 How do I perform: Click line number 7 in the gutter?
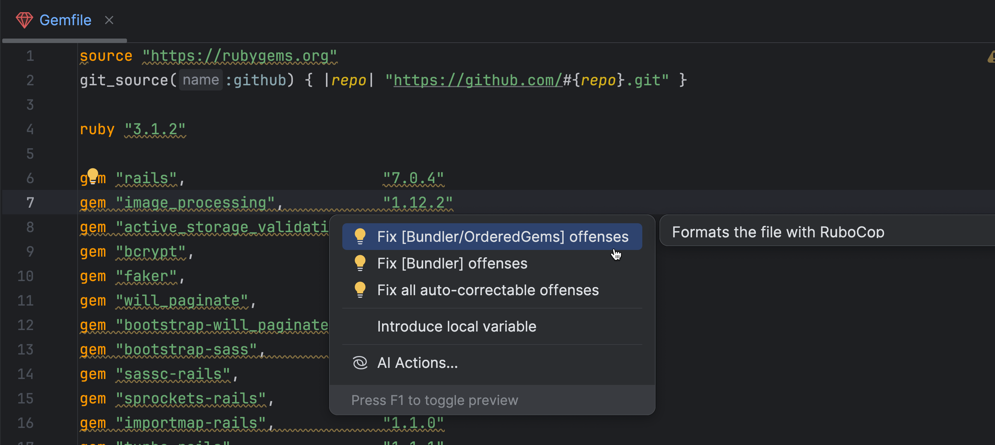30,202
